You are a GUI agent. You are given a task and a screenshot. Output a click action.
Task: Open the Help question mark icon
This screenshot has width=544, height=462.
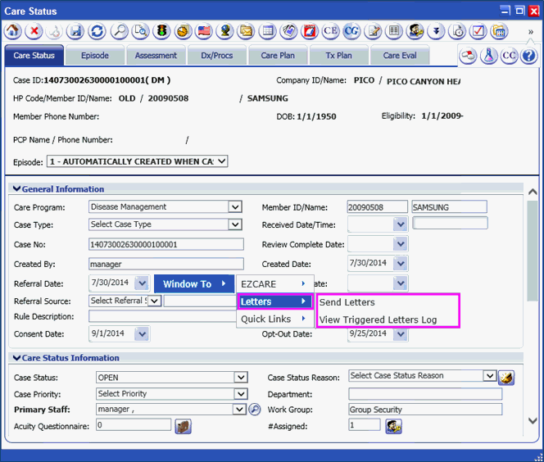pos(529,56)
